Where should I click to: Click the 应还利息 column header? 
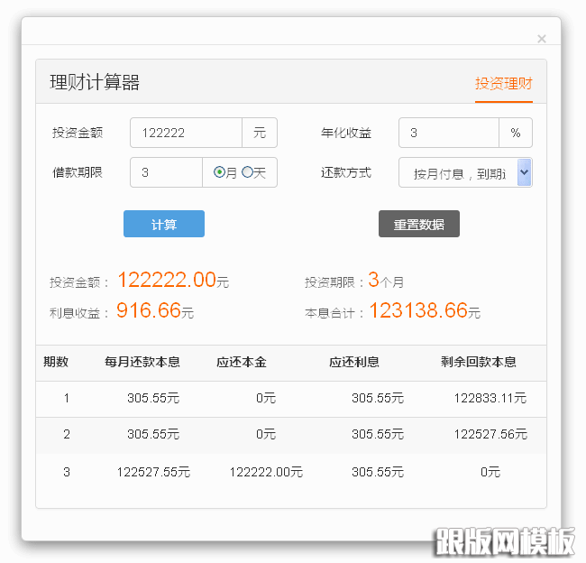tap(353, 362)
